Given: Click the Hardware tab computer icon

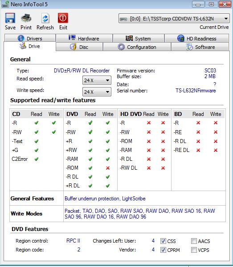Looking at the screenshot, I should click(x=72, y=37).
